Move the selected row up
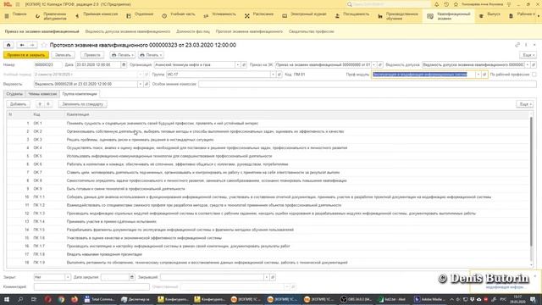Viewport: 542px width, 305px height. [x=40, y=104]
